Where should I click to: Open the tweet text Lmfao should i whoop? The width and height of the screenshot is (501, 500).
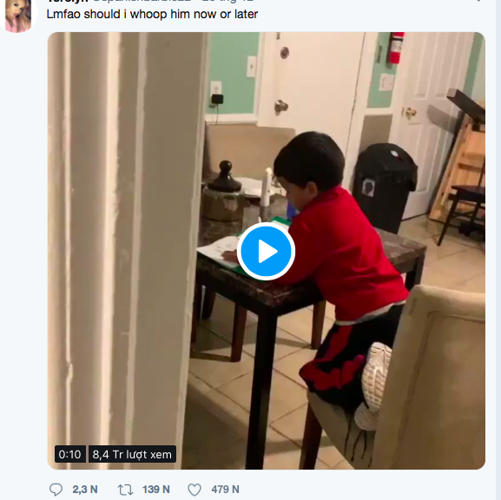[152, 15]
